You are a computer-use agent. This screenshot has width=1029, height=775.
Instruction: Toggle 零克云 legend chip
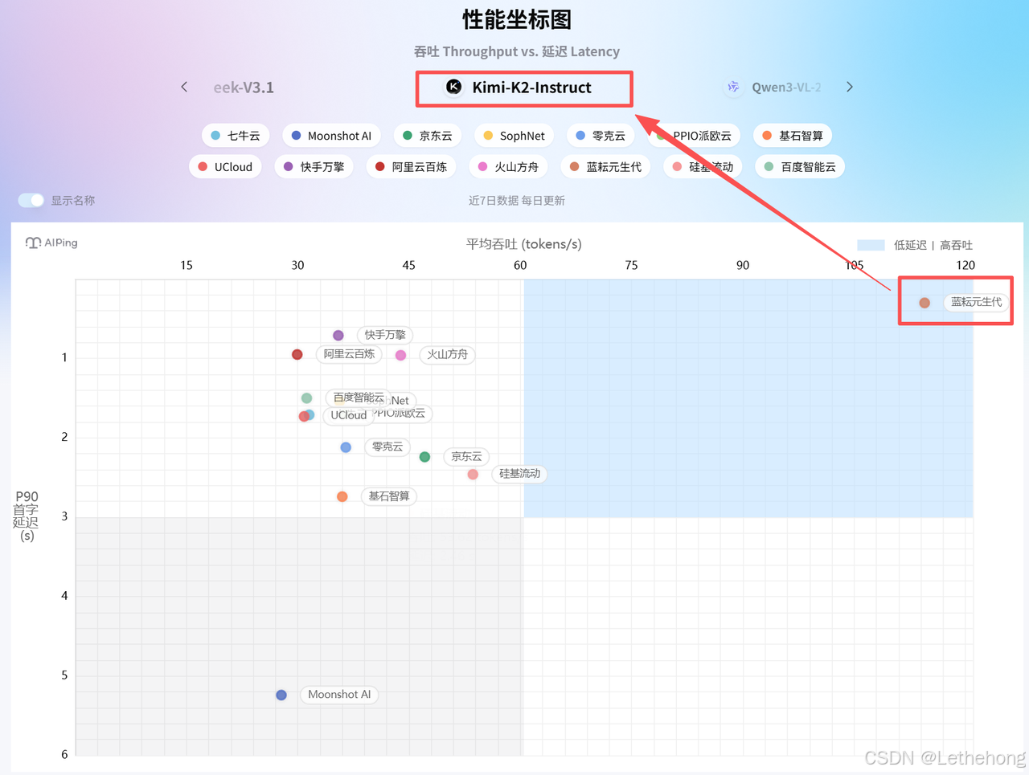tap(600, 136)
